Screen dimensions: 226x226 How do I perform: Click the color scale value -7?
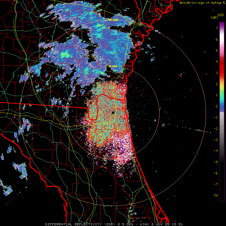(216, 184)
